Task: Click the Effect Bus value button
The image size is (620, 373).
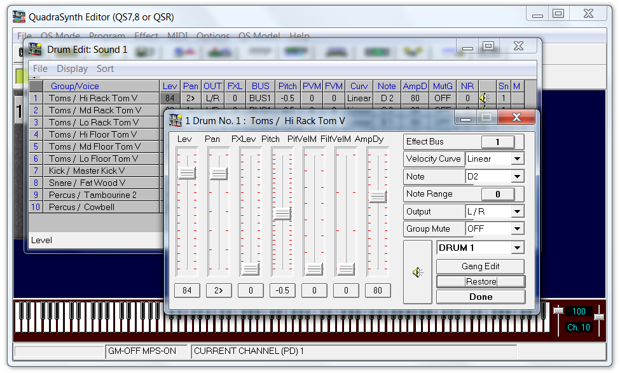Action: pyautogui.click(x=497, y=142)
